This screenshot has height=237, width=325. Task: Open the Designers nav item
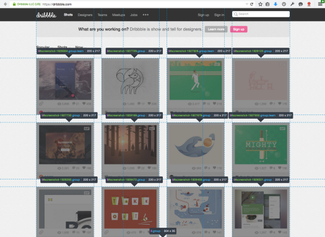(x=85, y=15)
